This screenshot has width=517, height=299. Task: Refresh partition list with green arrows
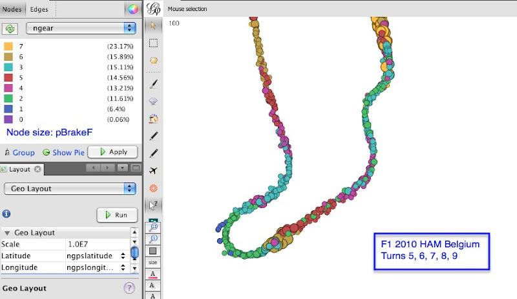click(x=10, y=28)
